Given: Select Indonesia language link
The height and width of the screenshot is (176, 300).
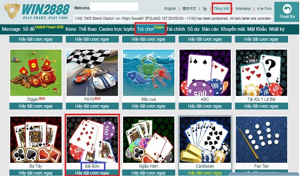Looking at the screenshot, I should tap(243, 8).
